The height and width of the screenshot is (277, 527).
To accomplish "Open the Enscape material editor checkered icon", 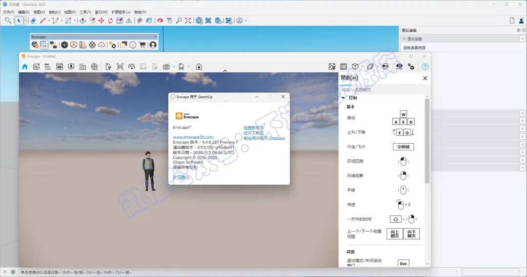I will (x=92, y=45).
